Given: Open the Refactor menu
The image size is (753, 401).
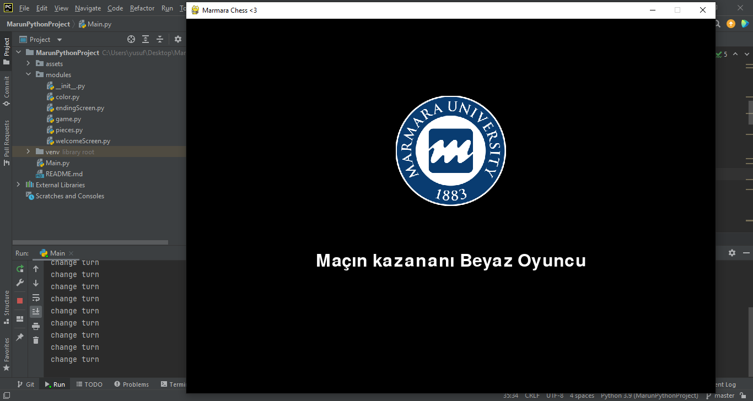Looking at the screenshot, I should point(142,8).
